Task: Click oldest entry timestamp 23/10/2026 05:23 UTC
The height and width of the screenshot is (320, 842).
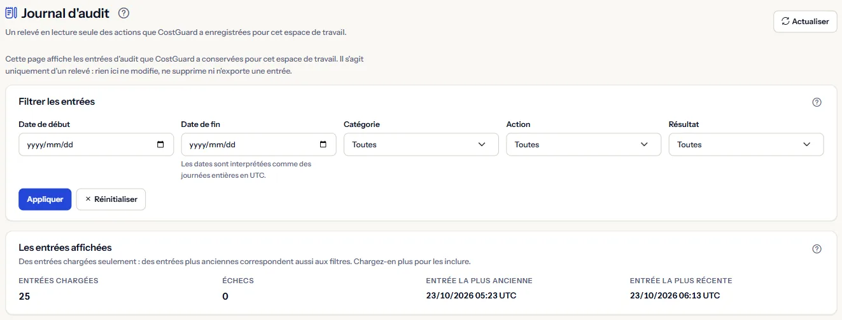Action: click(471, 295)
